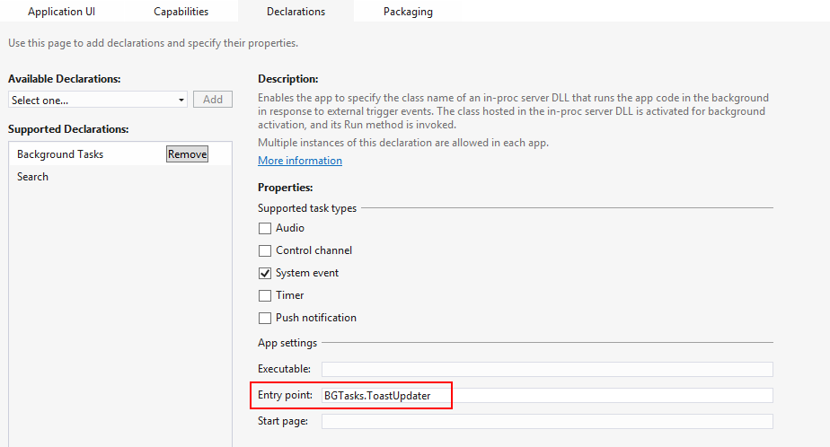Enable the Audio task type checkbox
The image size is (830, 447).
pos(265,228)
